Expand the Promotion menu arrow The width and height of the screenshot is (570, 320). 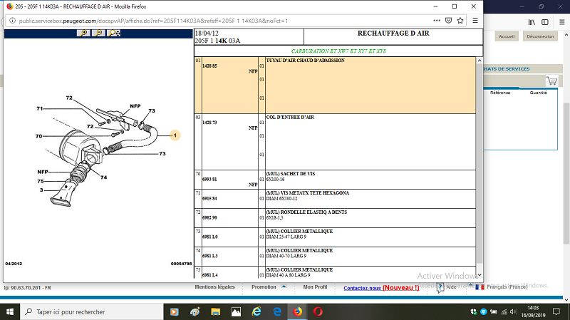[284, 287]
